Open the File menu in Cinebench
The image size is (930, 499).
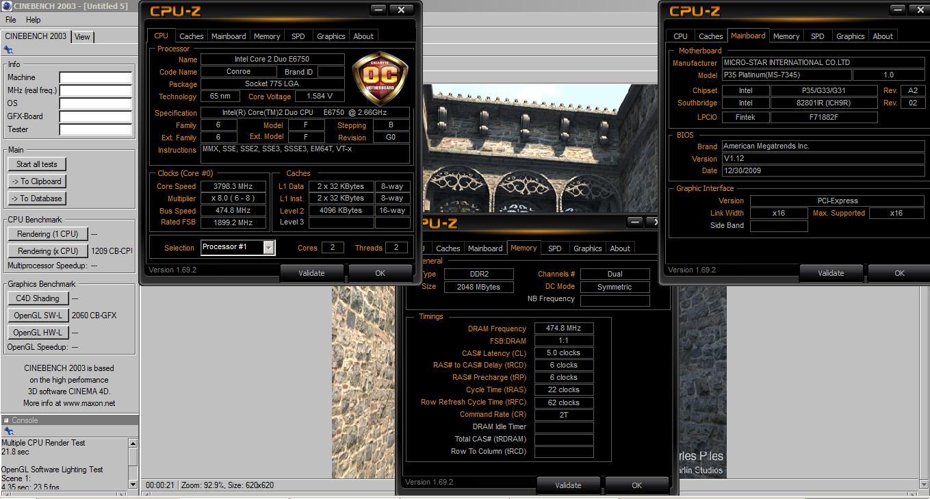point(11,20)
